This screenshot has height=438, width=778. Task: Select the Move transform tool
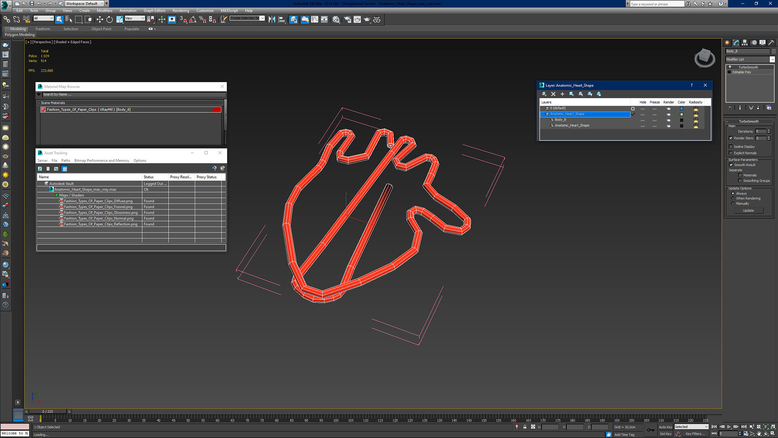100,19
